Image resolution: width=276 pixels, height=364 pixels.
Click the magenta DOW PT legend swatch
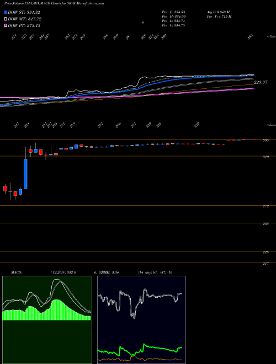coord(6,25)
